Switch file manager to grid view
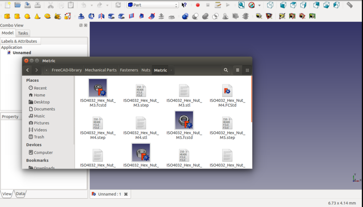 (x=247, y=70)
